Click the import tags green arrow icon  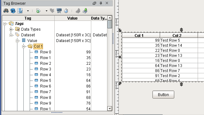pyautogui.click(x=85, y=11)
